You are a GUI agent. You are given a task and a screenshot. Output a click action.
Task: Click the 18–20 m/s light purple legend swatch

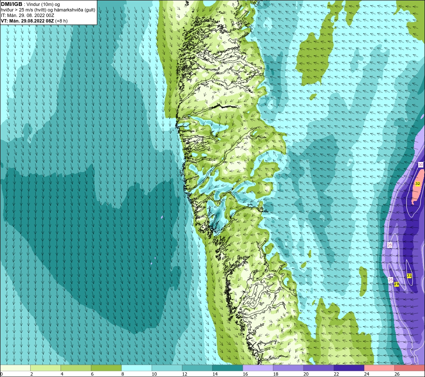click(289, 368)
